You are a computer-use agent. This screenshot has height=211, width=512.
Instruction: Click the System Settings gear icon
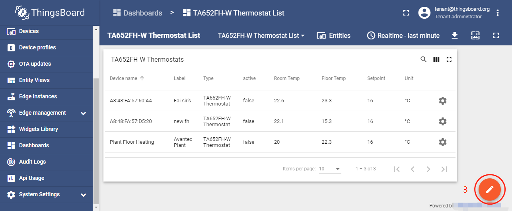click(x=11, y=194)
